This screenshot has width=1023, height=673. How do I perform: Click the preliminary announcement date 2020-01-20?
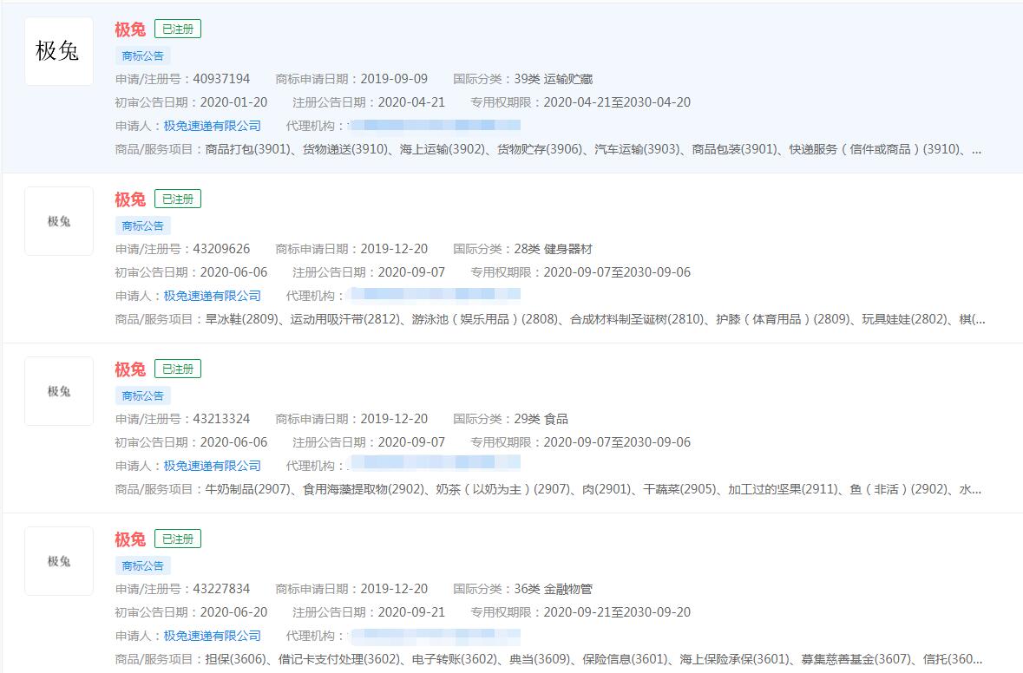coord(233,102)
